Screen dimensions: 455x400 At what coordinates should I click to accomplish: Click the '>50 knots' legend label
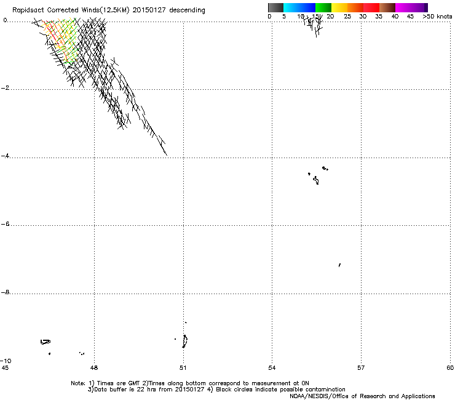click(x=437, y=17)
